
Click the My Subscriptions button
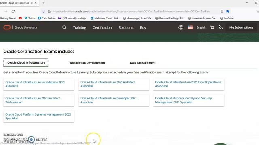(x=241, y=27)
